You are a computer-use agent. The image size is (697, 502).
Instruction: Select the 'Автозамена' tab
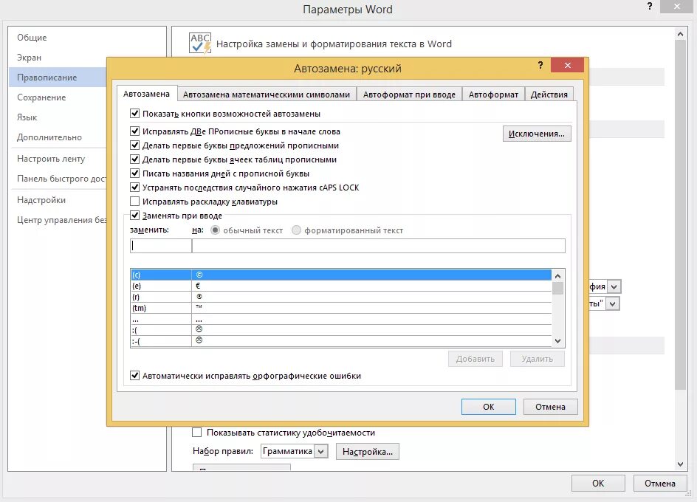(147, 94)
